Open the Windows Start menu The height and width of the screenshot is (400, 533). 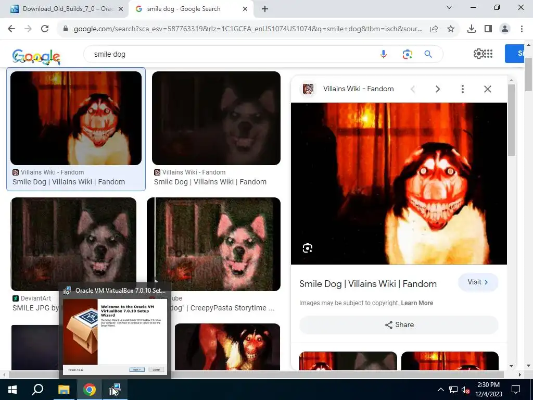pyautogui.click(x=12, y=390)
